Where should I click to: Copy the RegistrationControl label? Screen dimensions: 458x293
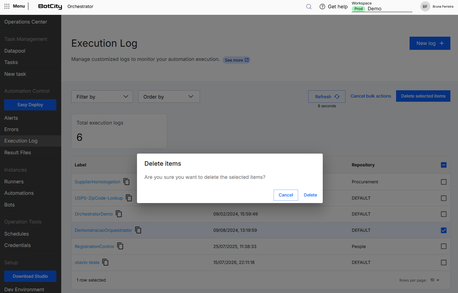[x=120, y=246]
